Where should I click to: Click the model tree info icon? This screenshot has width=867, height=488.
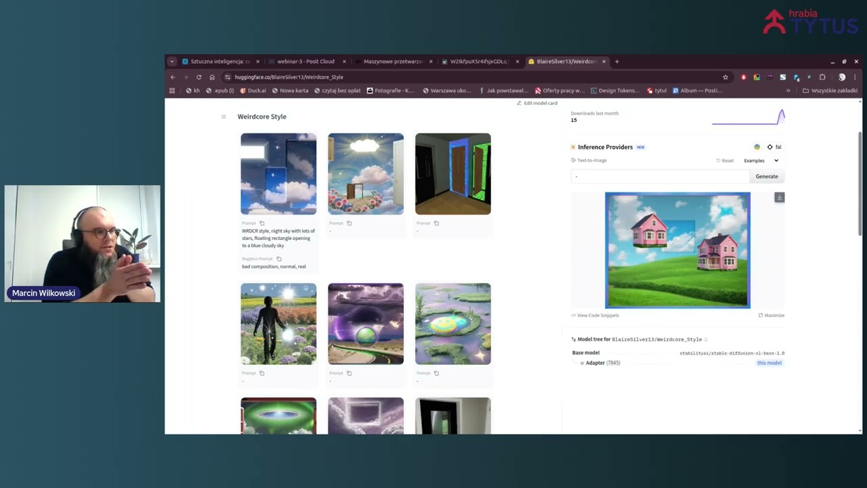pos(706,340)
